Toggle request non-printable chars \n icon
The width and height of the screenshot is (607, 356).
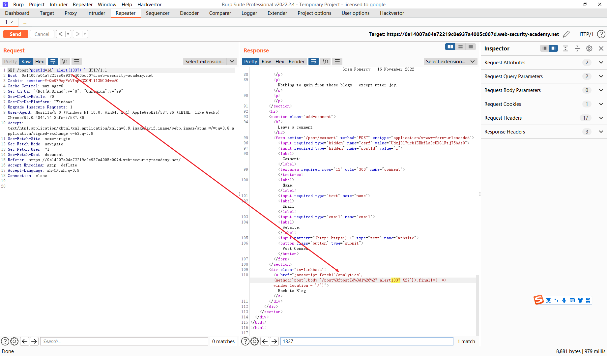(x=65, y=62)
